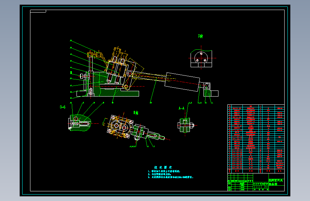Screen dimensions: 310x201
Task: Select the C-C section label
Action: pos(63,107)
